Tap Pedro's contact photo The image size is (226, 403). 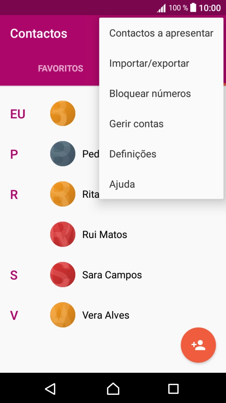click(x=62, y=153)
